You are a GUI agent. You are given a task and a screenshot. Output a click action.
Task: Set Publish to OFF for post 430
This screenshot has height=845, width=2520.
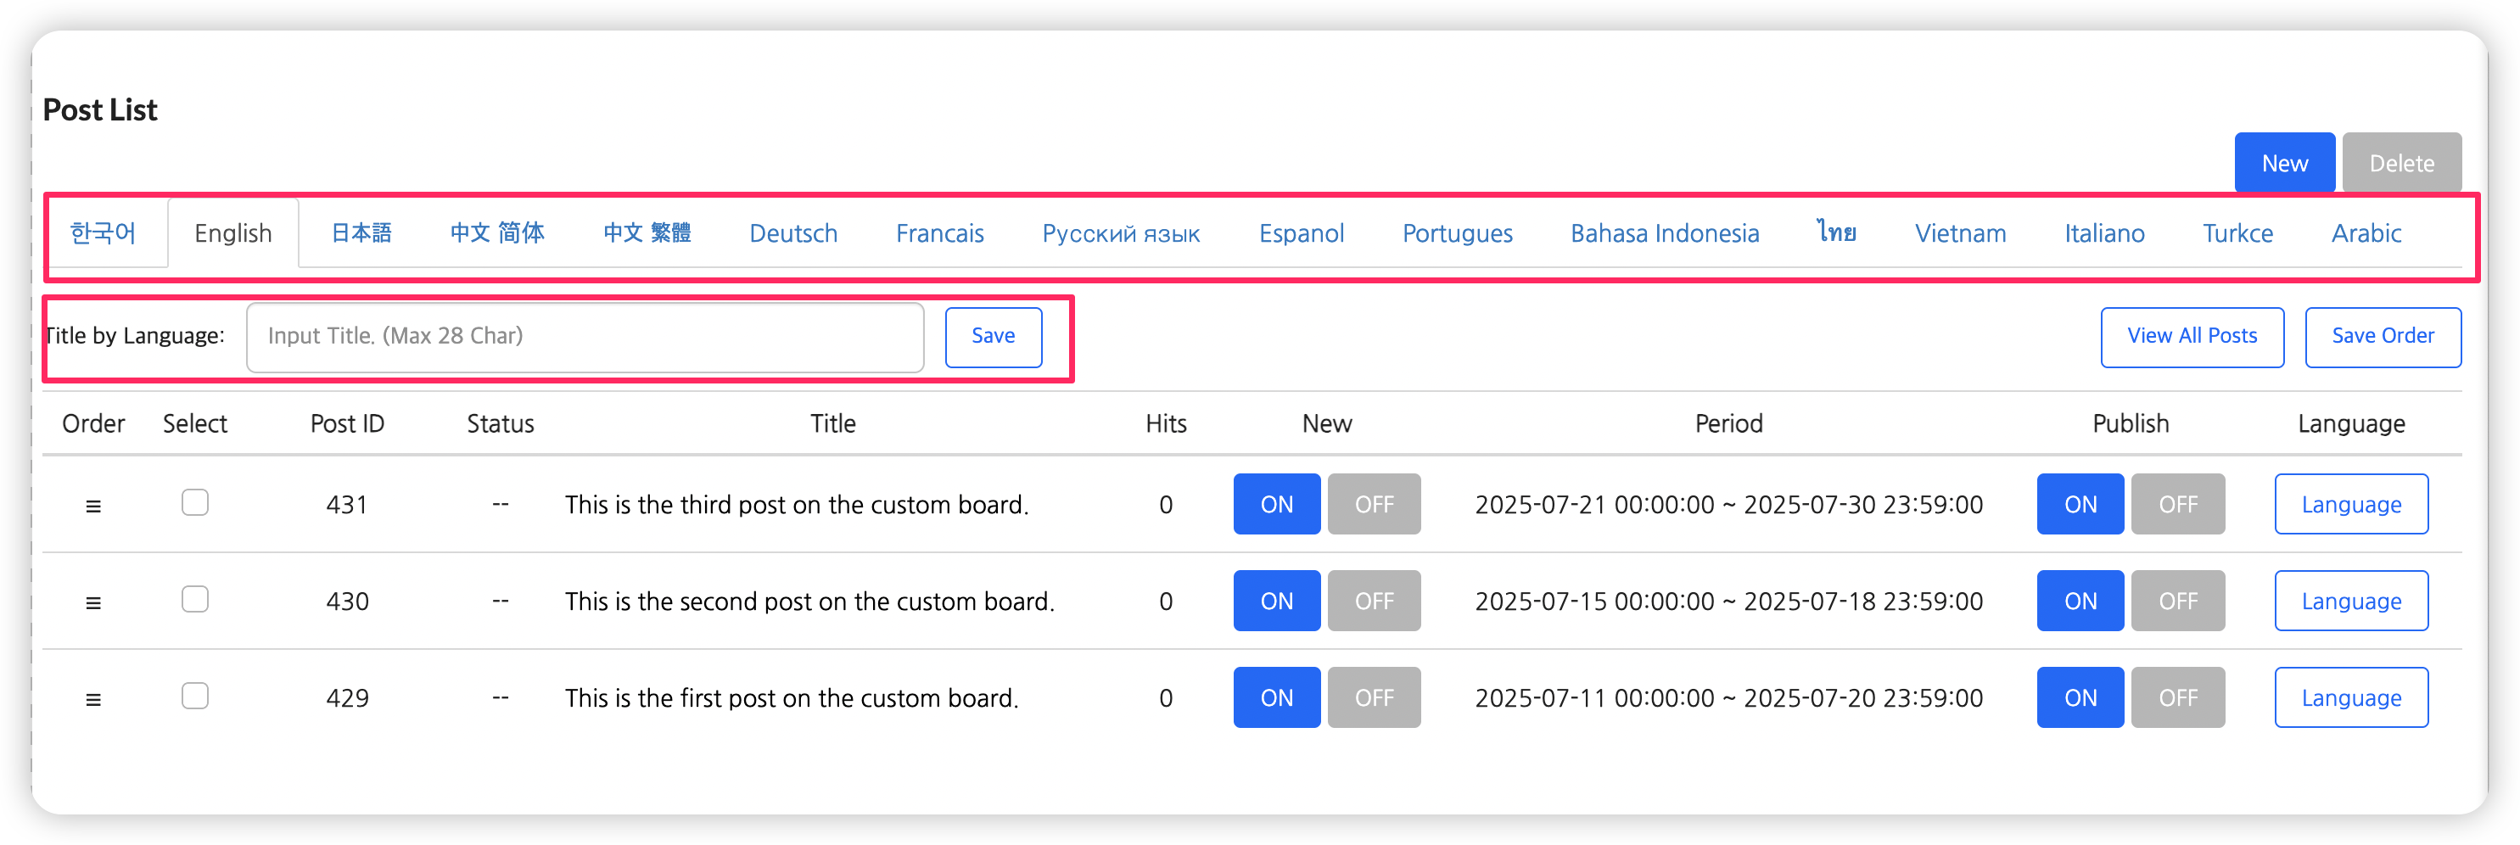click(x=2176, y=602)
